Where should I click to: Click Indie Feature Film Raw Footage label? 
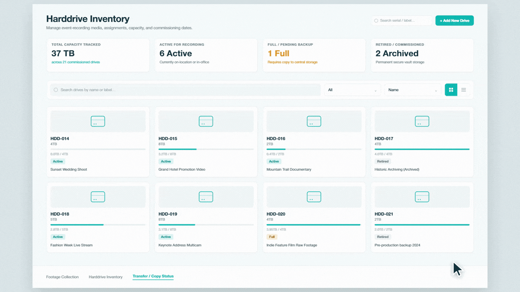pos(292,245)
